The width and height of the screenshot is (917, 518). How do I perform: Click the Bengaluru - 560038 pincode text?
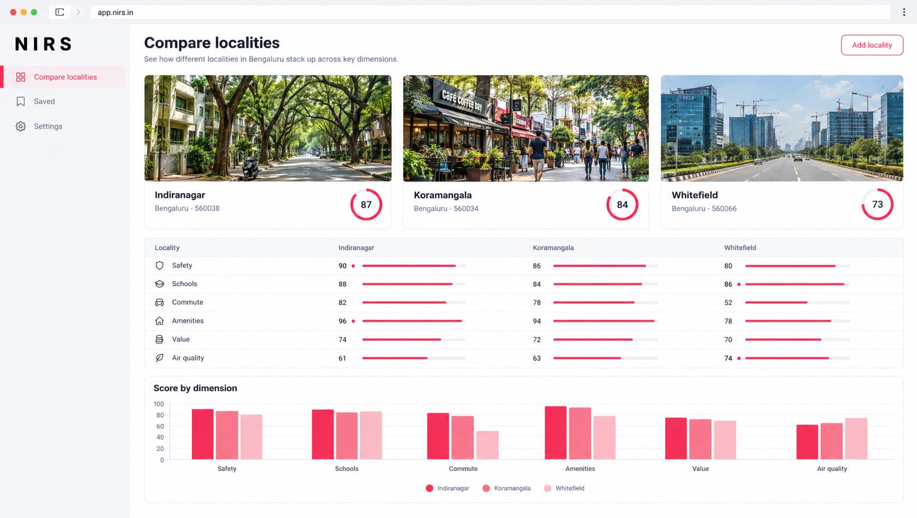[187, 208]
